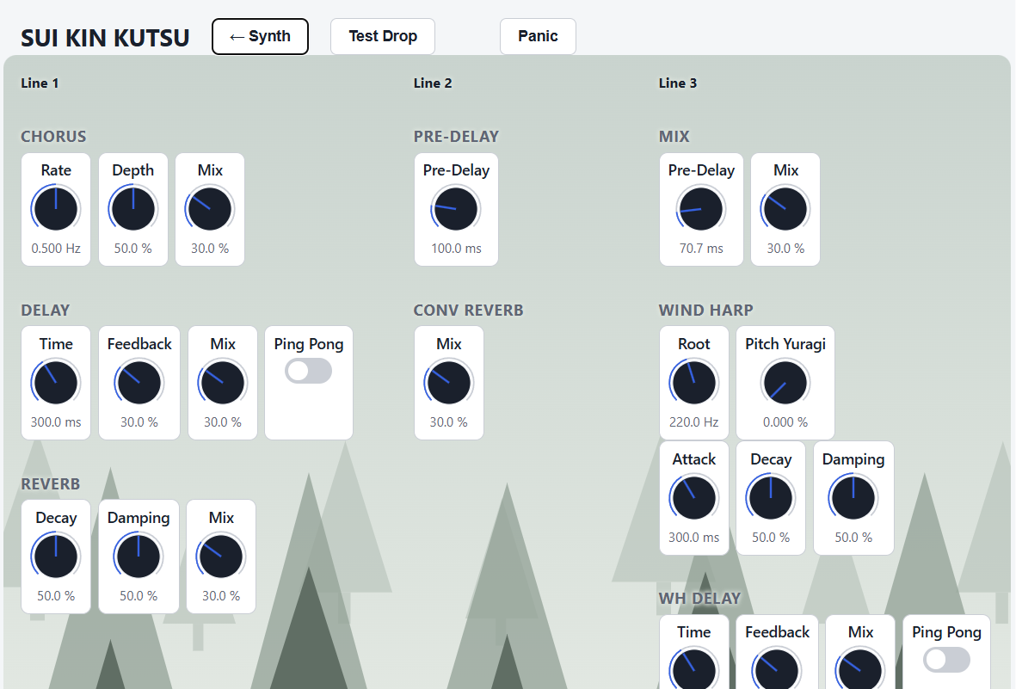1016x689 pixels.
Task: Toggle Ping Pong in WH Delay section
Action: point(946,660)
